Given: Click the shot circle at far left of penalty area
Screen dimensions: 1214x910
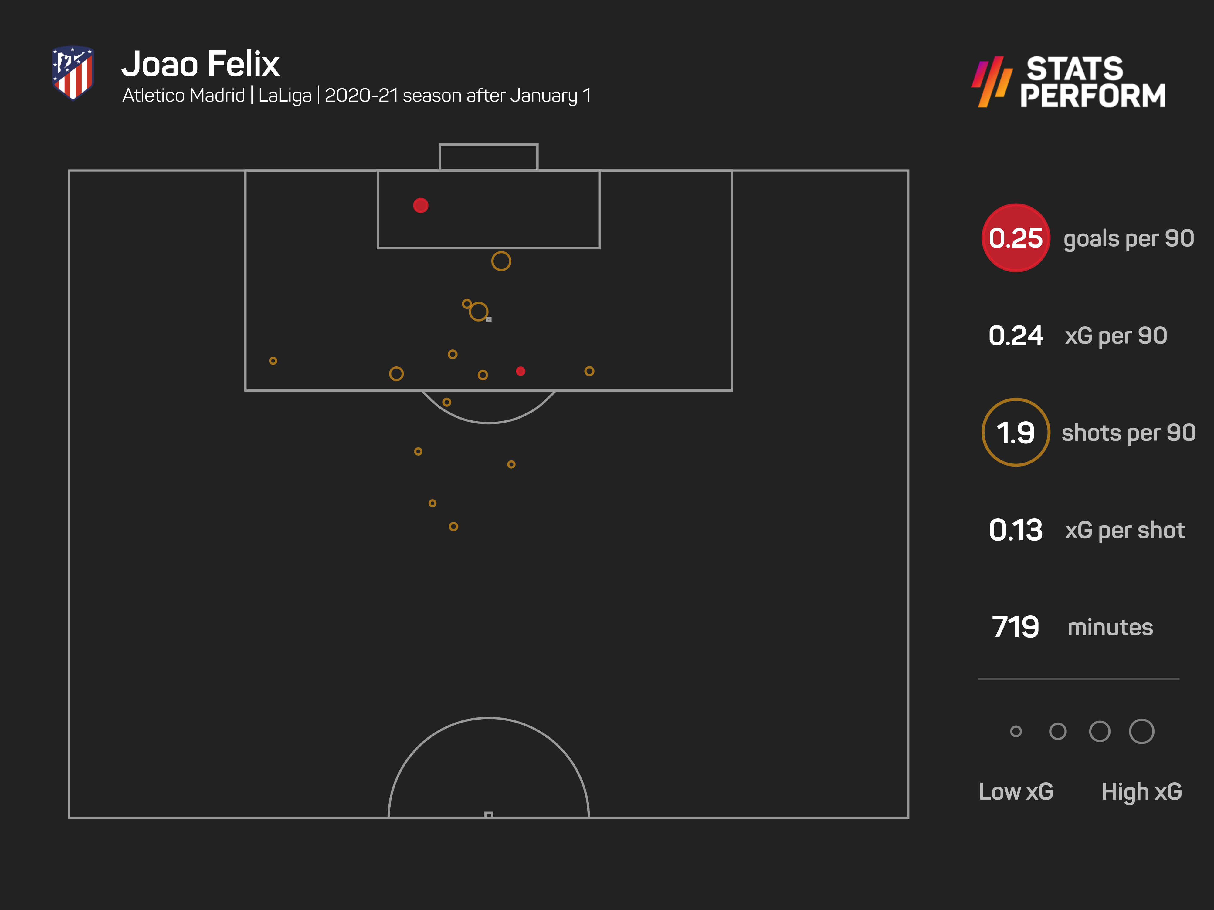Looking at the screenshot, I should 273,361.
